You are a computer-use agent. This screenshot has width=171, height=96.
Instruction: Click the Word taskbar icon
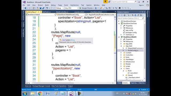(x=48, y=94)
